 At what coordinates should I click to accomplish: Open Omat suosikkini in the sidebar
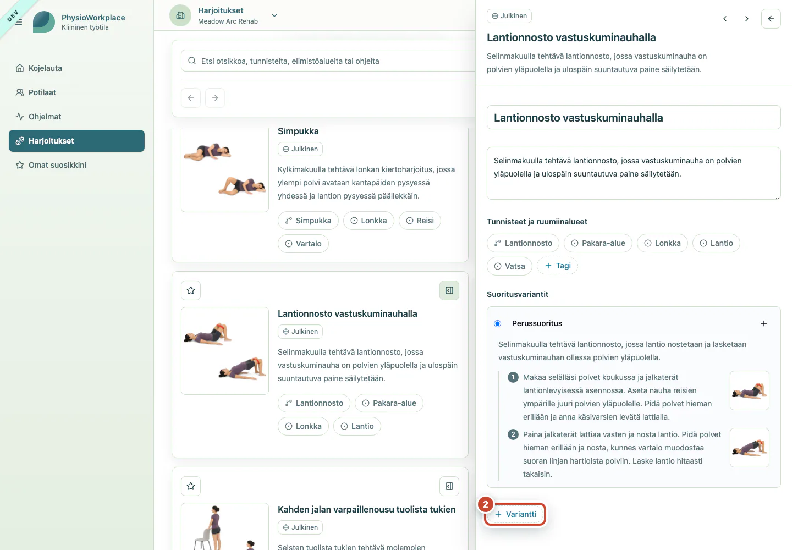[x=76, y=165]
